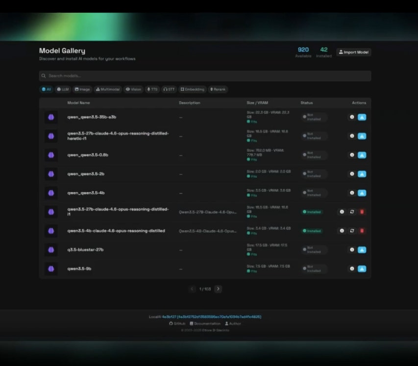This screenshot has height=366, width=418.
Task: Click the 42 Installed counter
Action: coord(323,52)
